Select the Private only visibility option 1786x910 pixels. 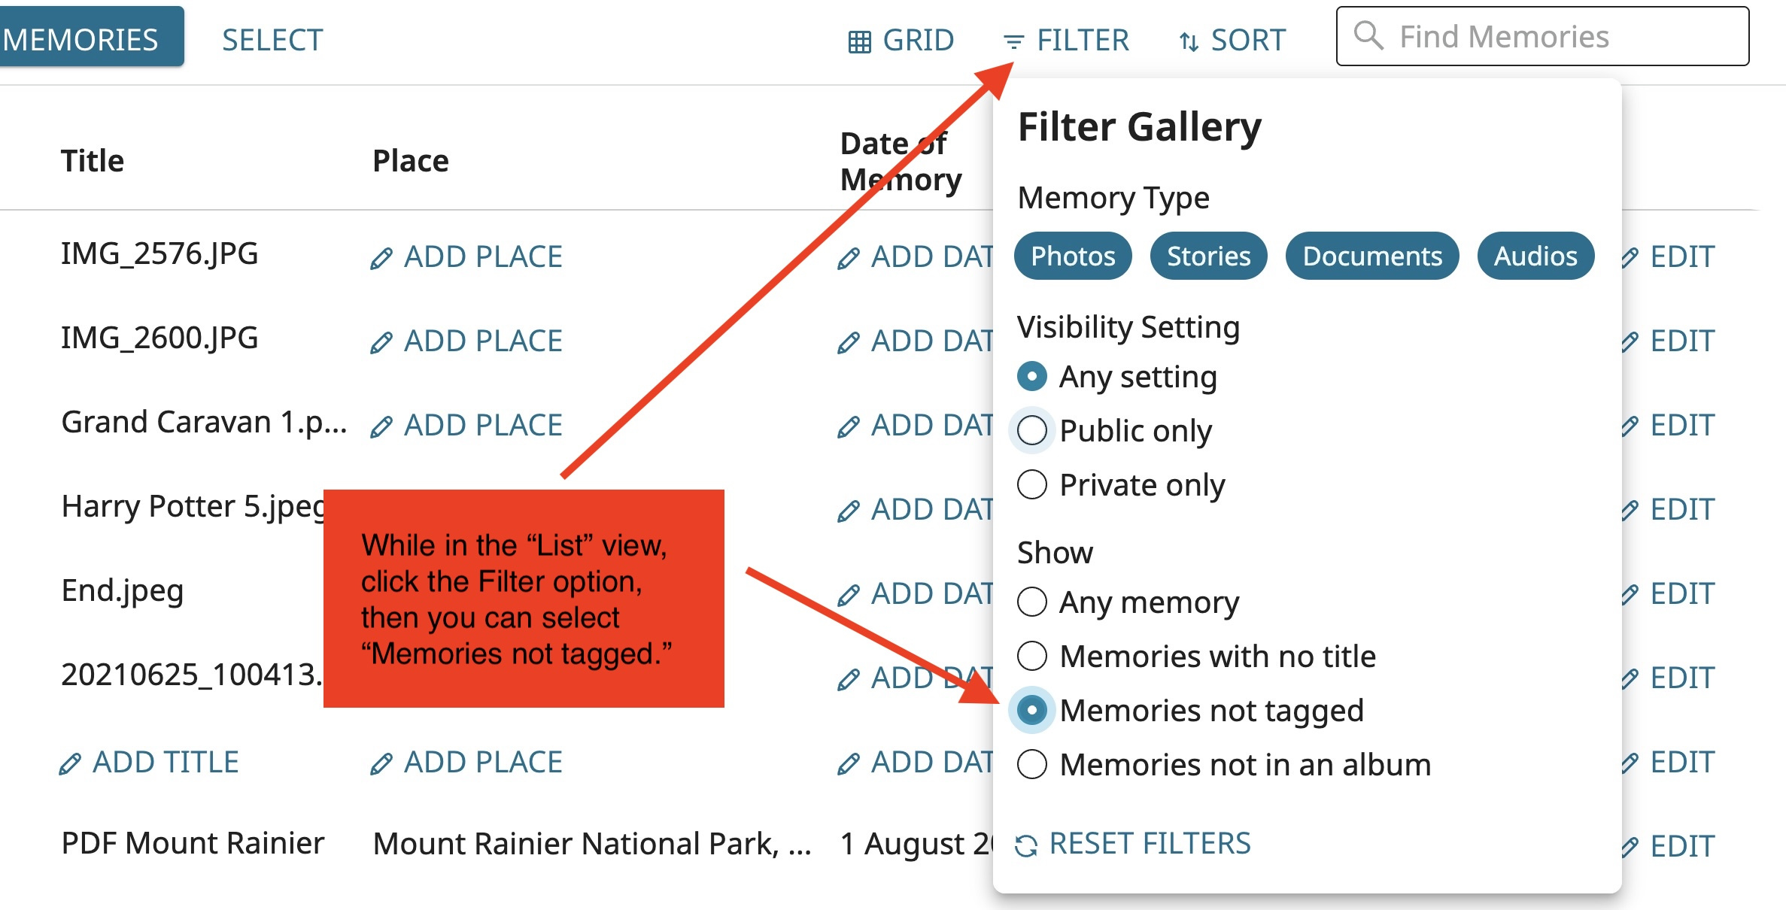pos(1121,485)
